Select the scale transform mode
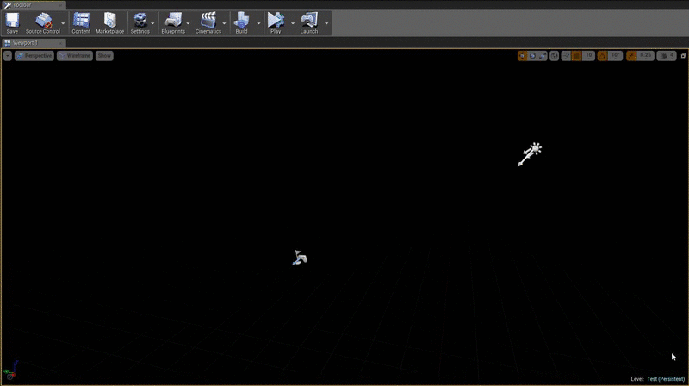The height and width of the screenshot is (386, 689). [x=543, y=56]
